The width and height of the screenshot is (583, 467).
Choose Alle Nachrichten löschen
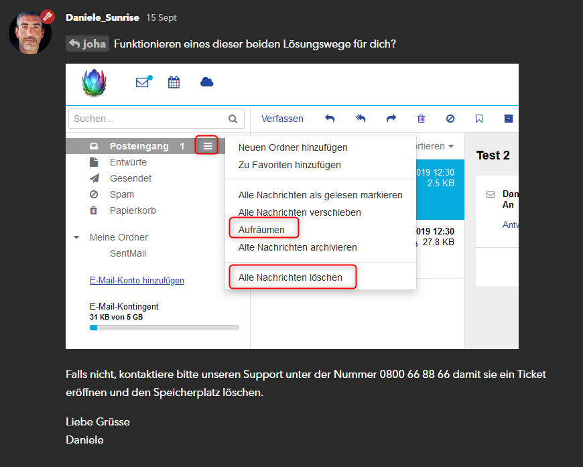[290, 277]
